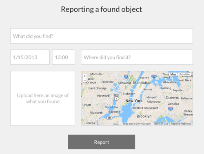Click the Interstate 95 shield on map
Screen dimensions: 204x154
126,77
